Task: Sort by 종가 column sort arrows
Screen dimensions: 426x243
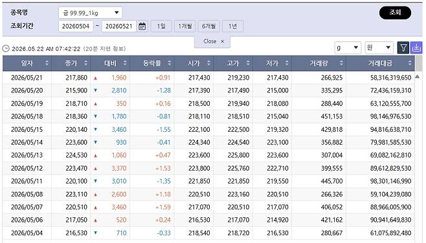Action: coord(86,63)
